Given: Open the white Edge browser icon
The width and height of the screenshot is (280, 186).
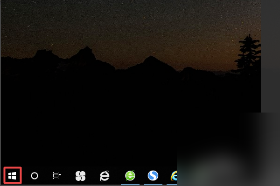Looking at the screenshot, I should [x=105, y=176].
